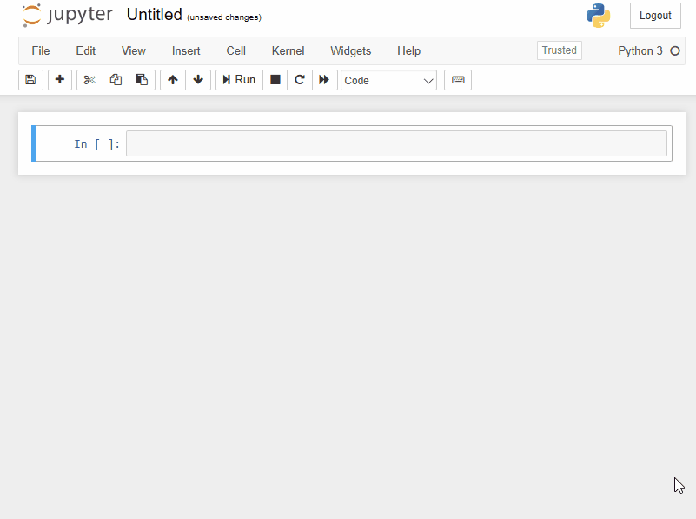The image size is (696, 519).
Task: Expand the cell type Code dropdown
Action: (x=388, y=80)
